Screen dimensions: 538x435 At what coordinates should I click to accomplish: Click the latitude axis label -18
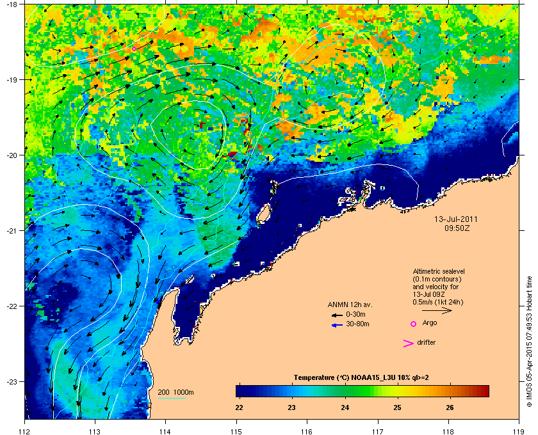[12, 4]
